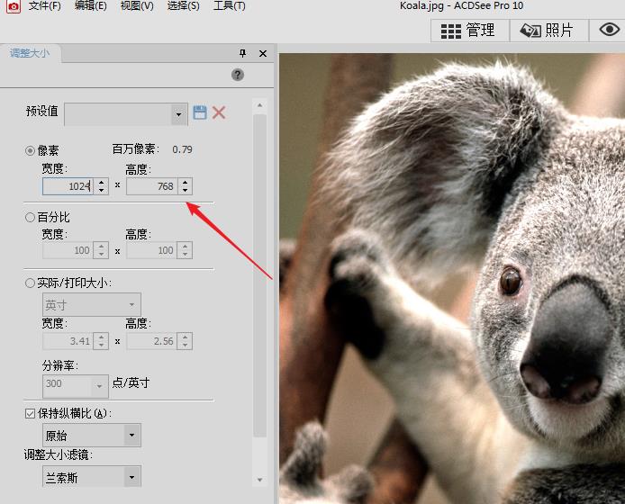625x504 pixels.
Task: Pin the 调整大小 panel
Action: pyautogui.click(x=242, y=53)
